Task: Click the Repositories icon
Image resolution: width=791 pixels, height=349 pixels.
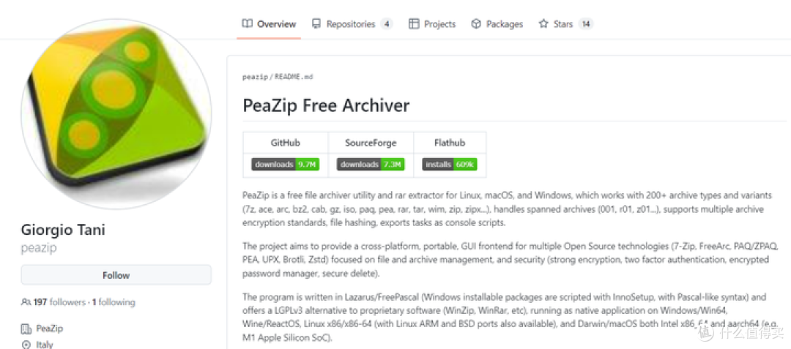Action: point(316,23)
